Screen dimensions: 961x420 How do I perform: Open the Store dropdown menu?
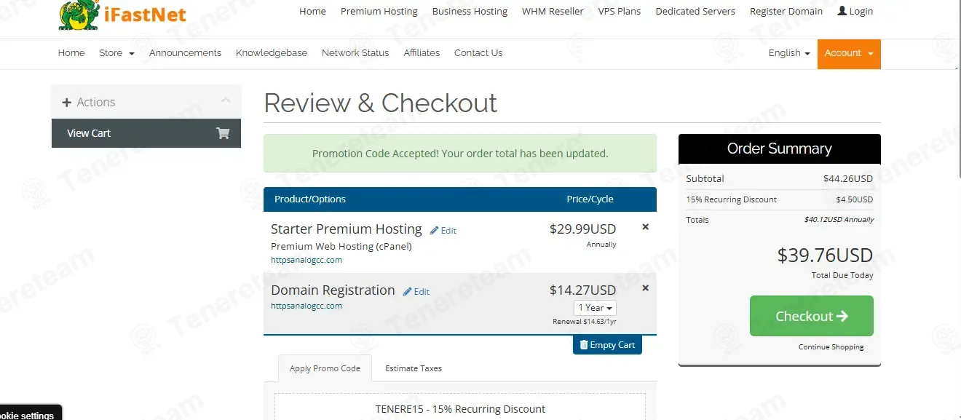coord(116,53)
